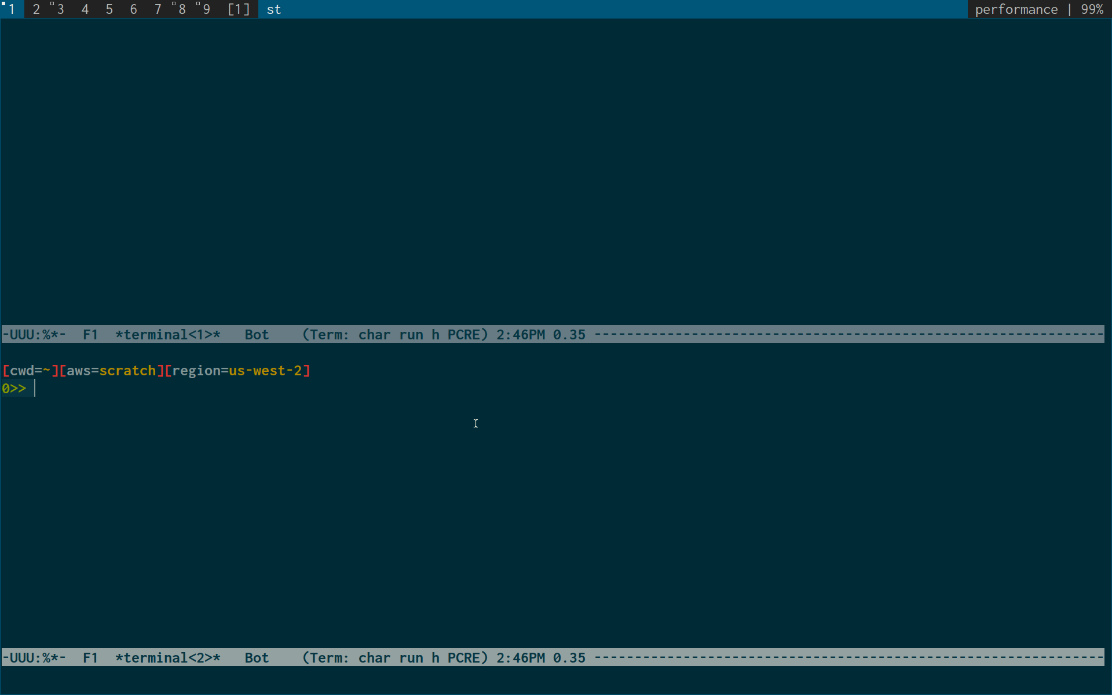Navigate to workspace '7'
Viewport: 1112px width, 695px height.
click(x=157, y=9)
